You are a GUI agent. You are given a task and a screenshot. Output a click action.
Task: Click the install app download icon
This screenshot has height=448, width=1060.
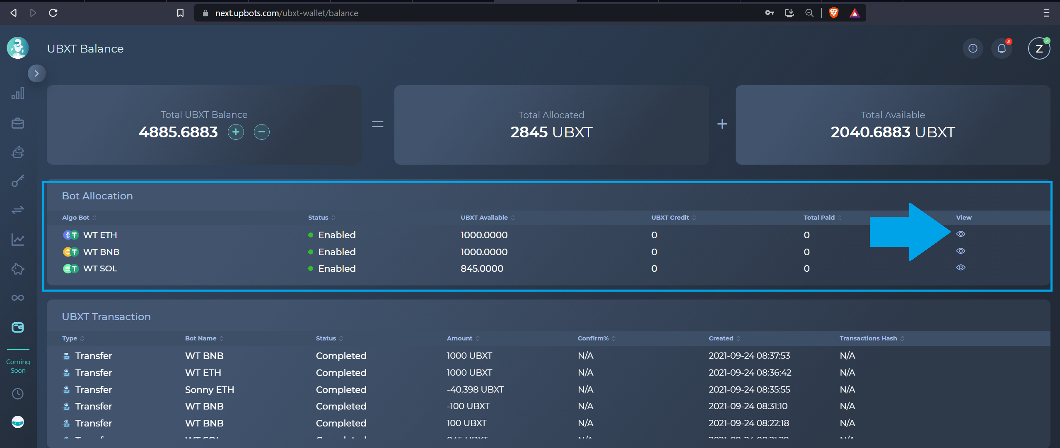[x=789, y=13]
